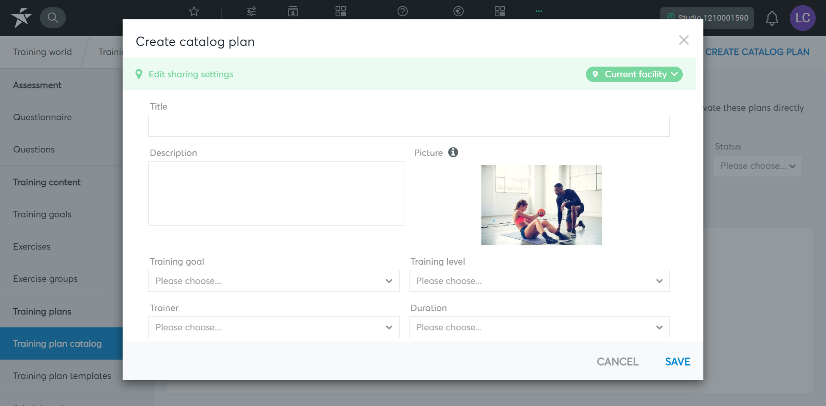
Task: Click the Title input field
Action: pos(409,126)
